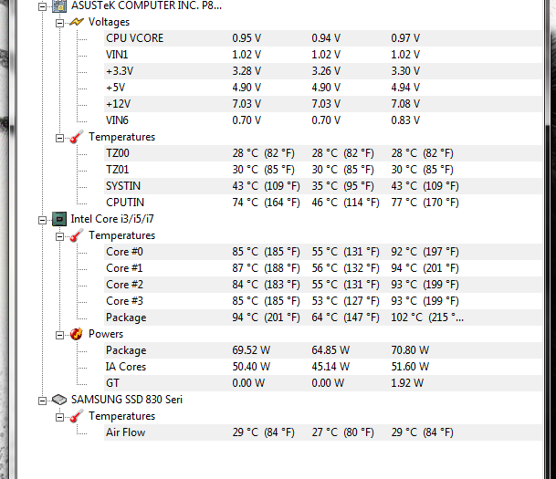Select the Package temperature row
556x479 pixels.
(x=323, y=318)
